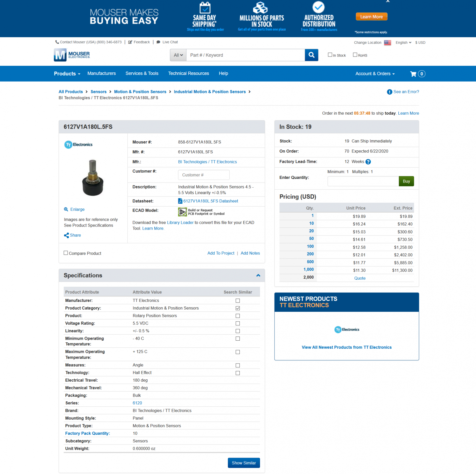Check the Voltage Rating search similar checkbox

coord(238,323)
